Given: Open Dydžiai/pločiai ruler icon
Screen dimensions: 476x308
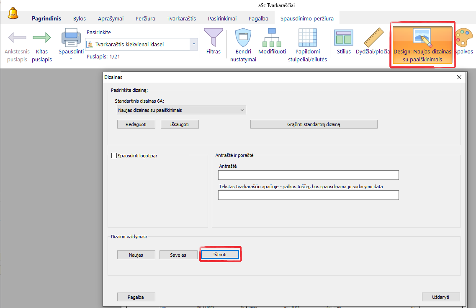Looking at the screenshot, I should pyautogui.click(x=373, y=38).
